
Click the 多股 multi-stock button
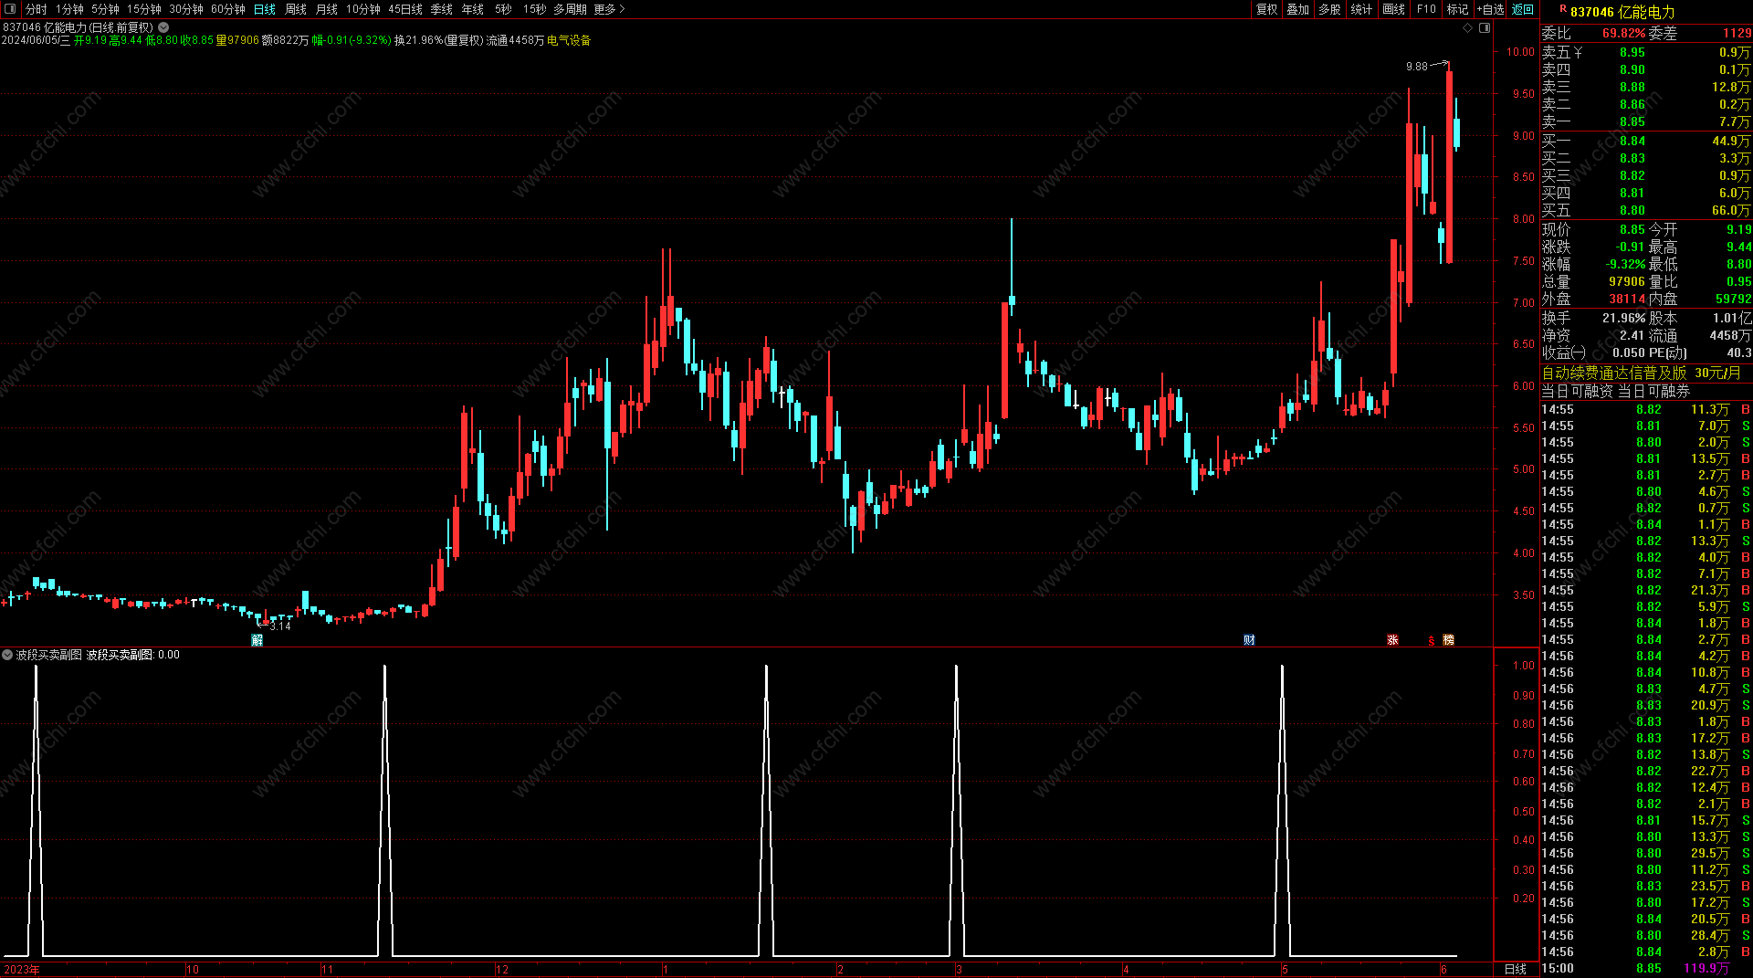coord(1330,9)
